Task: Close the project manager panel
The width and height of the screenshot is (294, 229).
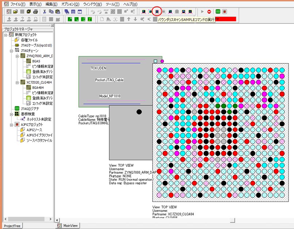Action: click(x=52, y=25)
